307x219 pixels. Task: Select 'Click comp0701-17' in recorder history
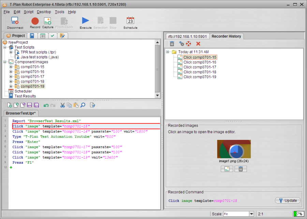(x=200, y=67)
